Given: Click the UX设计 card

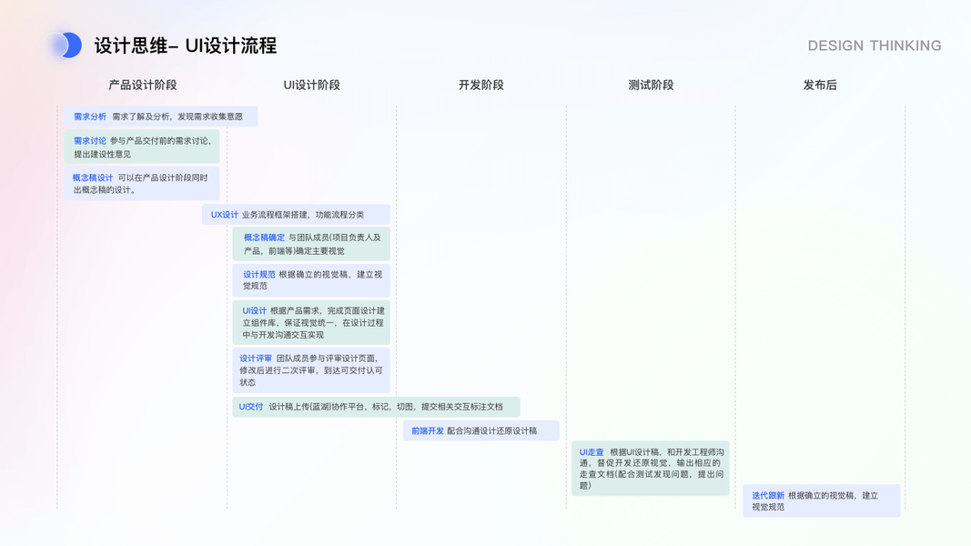Looking at the screenshot, I should tap(296, 215).
